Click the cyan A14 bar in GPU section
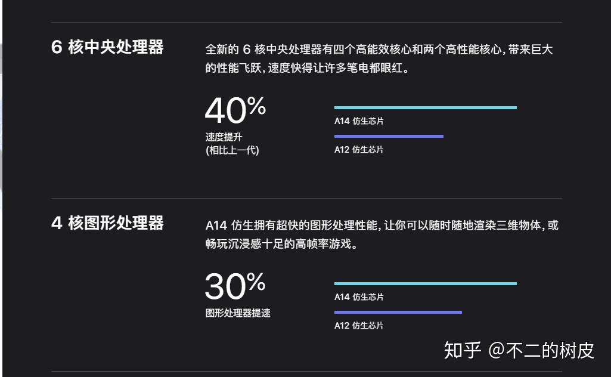This screenshot has height=377, width=611. tap(425, 283)
